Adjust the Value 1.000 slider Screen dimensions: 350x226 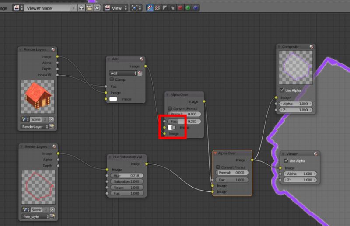pyautogui.click(x=127, y=188)
